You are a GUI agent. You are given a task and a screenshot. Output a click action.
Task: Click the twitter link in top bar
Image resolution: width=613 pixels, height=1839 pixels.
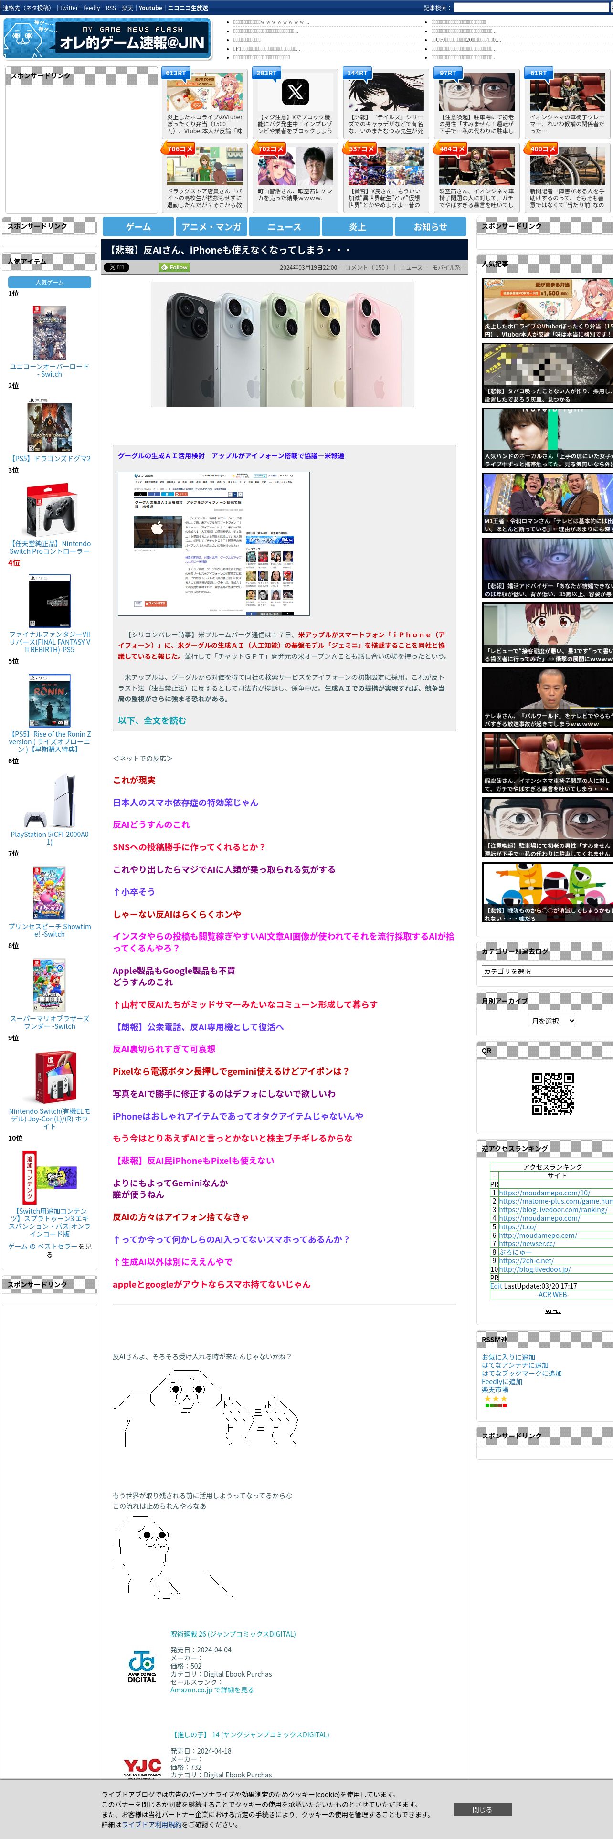click(x=69, y=8)
